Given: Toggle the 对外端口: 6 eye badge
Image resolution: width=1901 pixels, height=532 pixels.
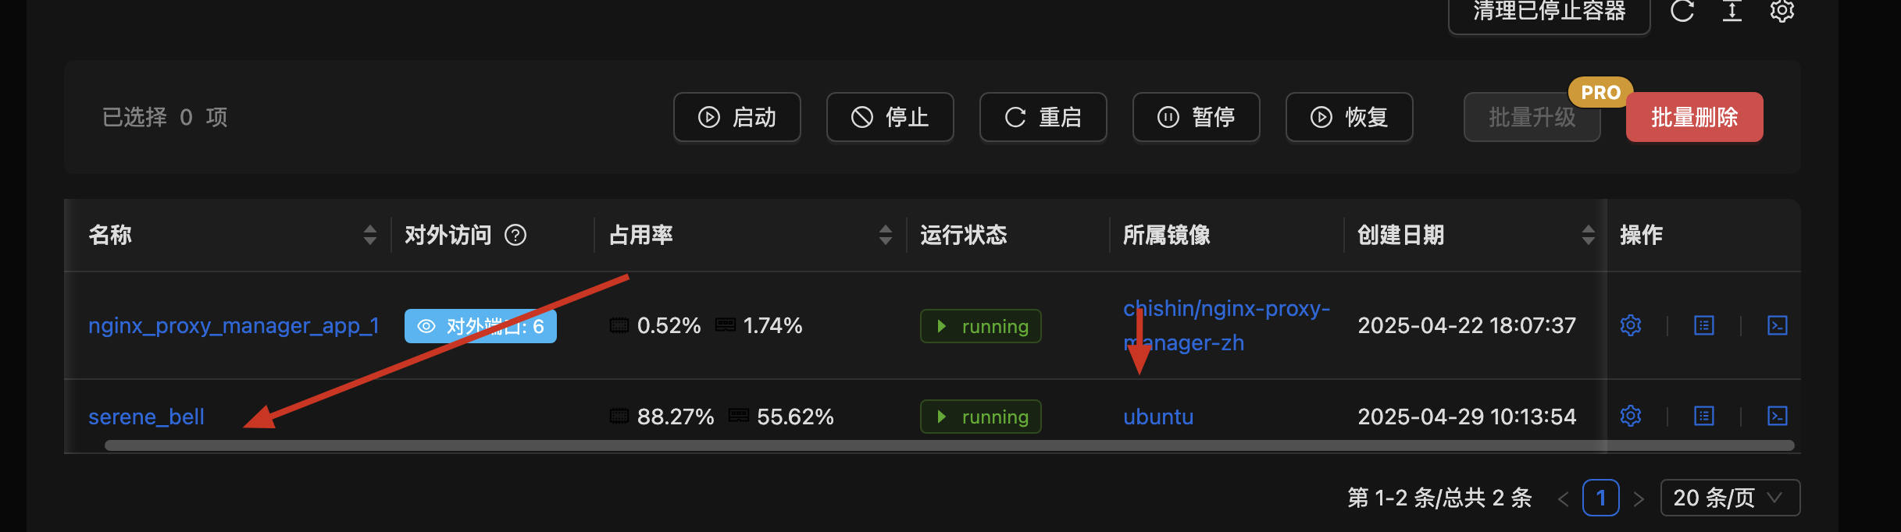Looking at the screenshot, I should (x=480, y=326).
